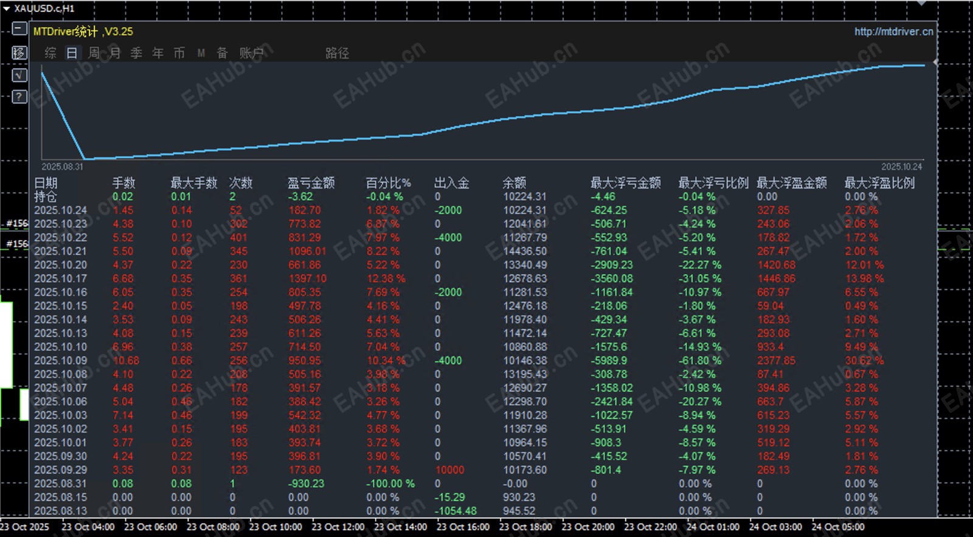The width and height of the screenshot is (973, 537).
Task: Select the 2025.10.03 date cell
Action: coord(60,415)
